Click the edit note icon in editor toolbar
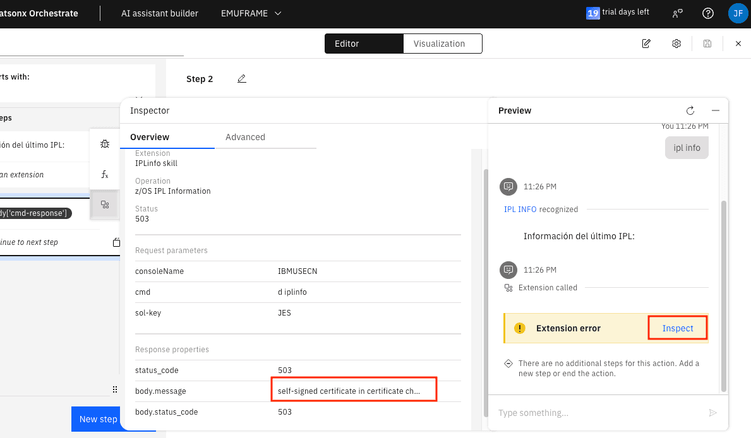Viewport: 751px width, 438px height. (646, 44)
